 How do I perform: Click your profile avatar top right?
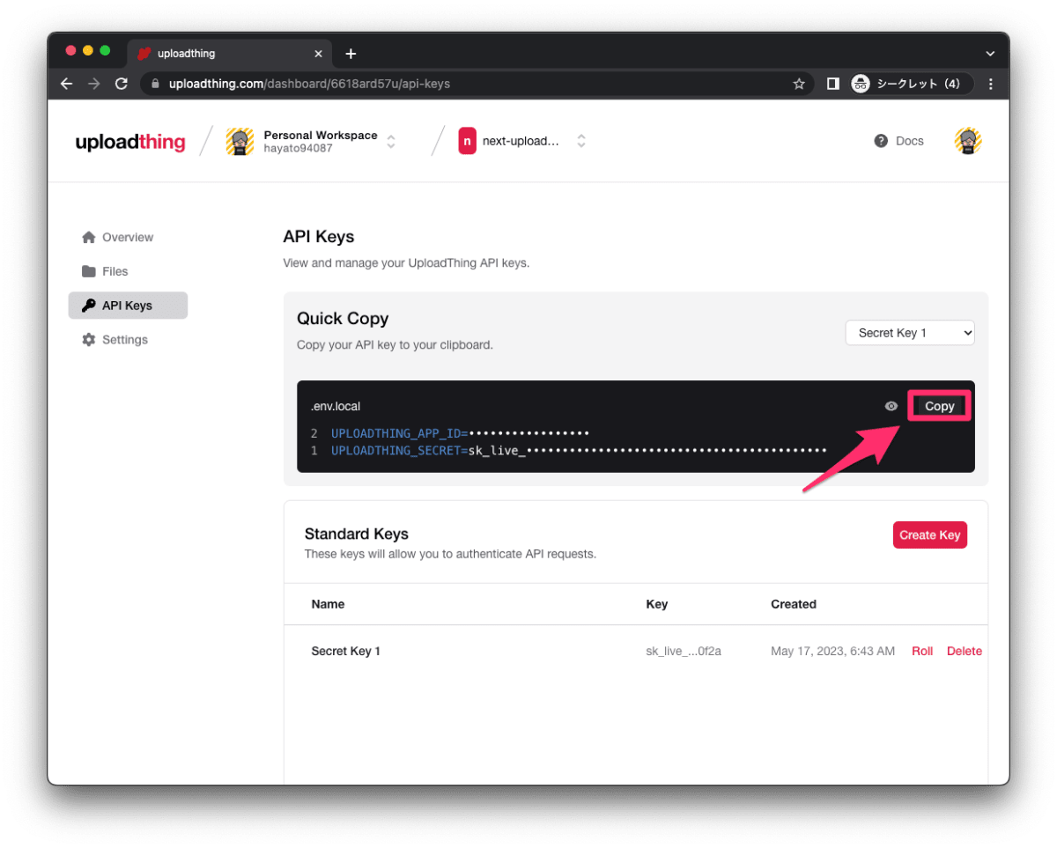[x=967, y=140]
